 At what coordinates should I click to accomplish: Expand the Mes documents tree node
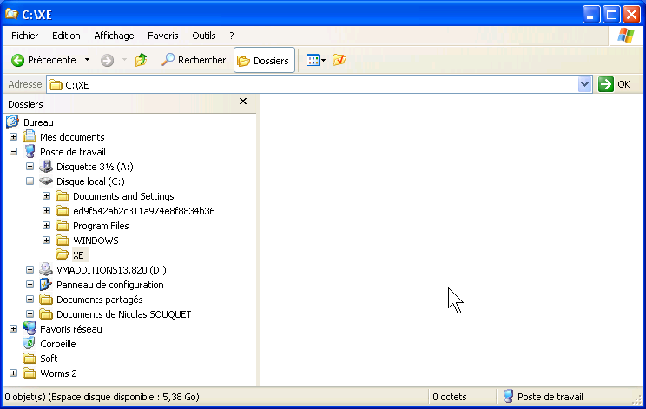pos(13,137)
